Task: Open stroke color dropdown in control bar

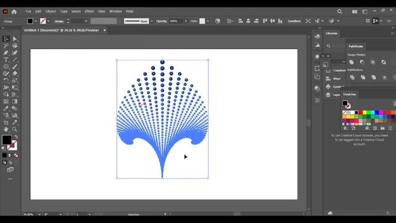Action: 48,21
